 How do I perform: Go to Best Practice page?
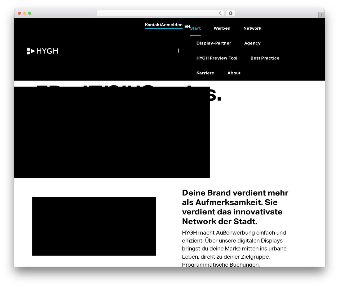pyautogui.click(x=265, y=58)
